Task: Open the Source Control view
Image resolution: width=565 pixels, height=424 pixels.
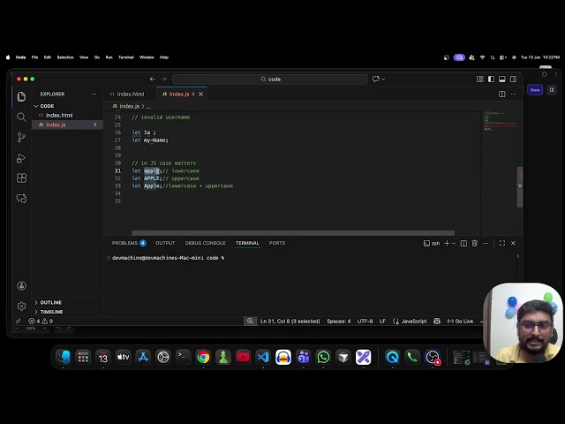Action: [x=21, y=137]
